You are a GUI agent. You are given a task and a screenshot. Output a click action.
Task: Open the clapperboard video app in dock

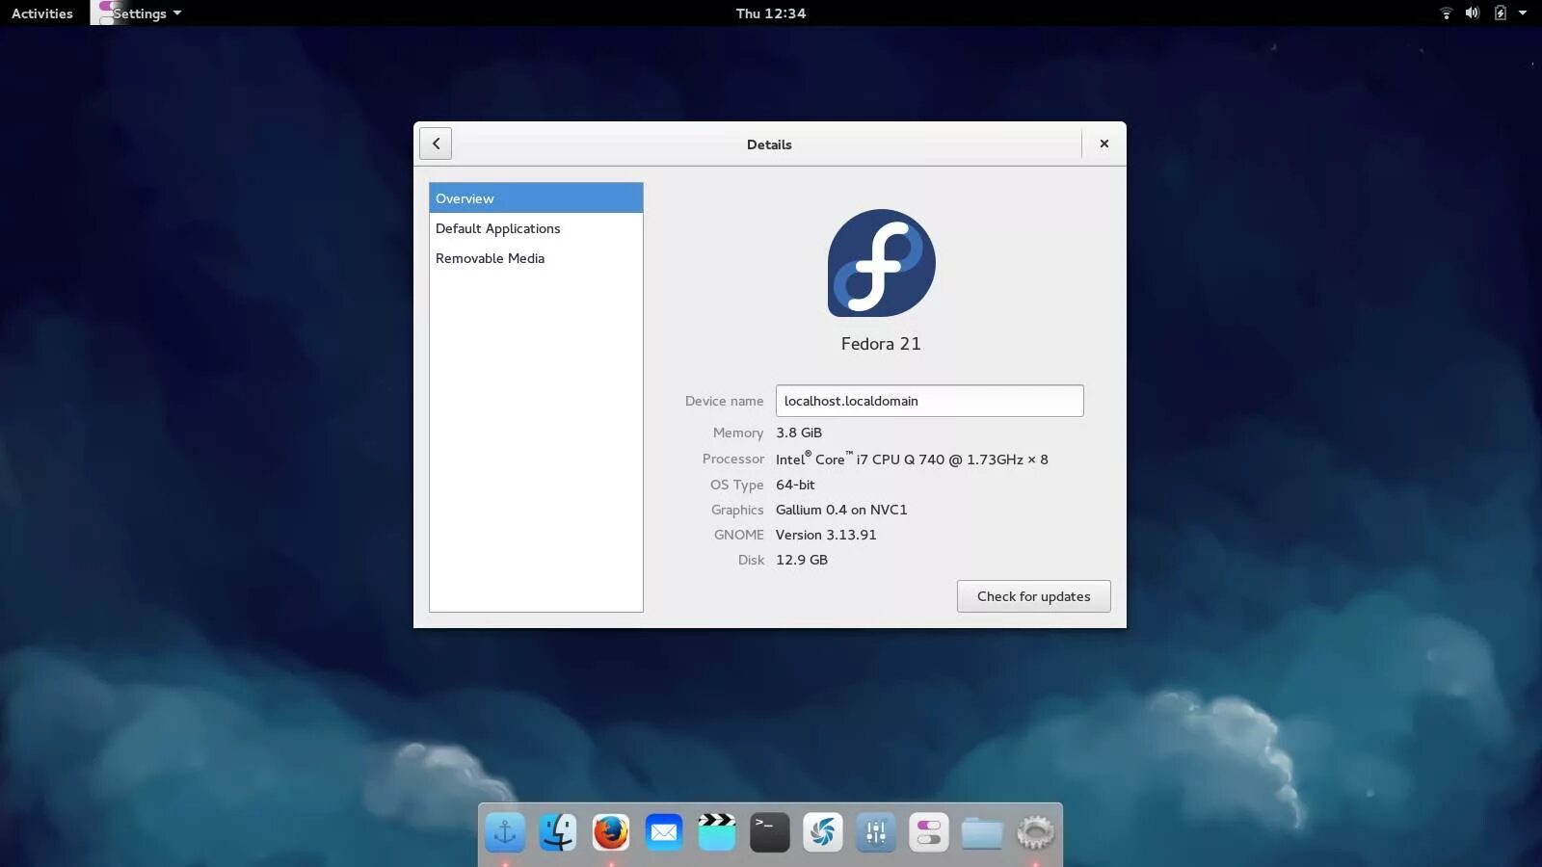(x=717, y=832)
